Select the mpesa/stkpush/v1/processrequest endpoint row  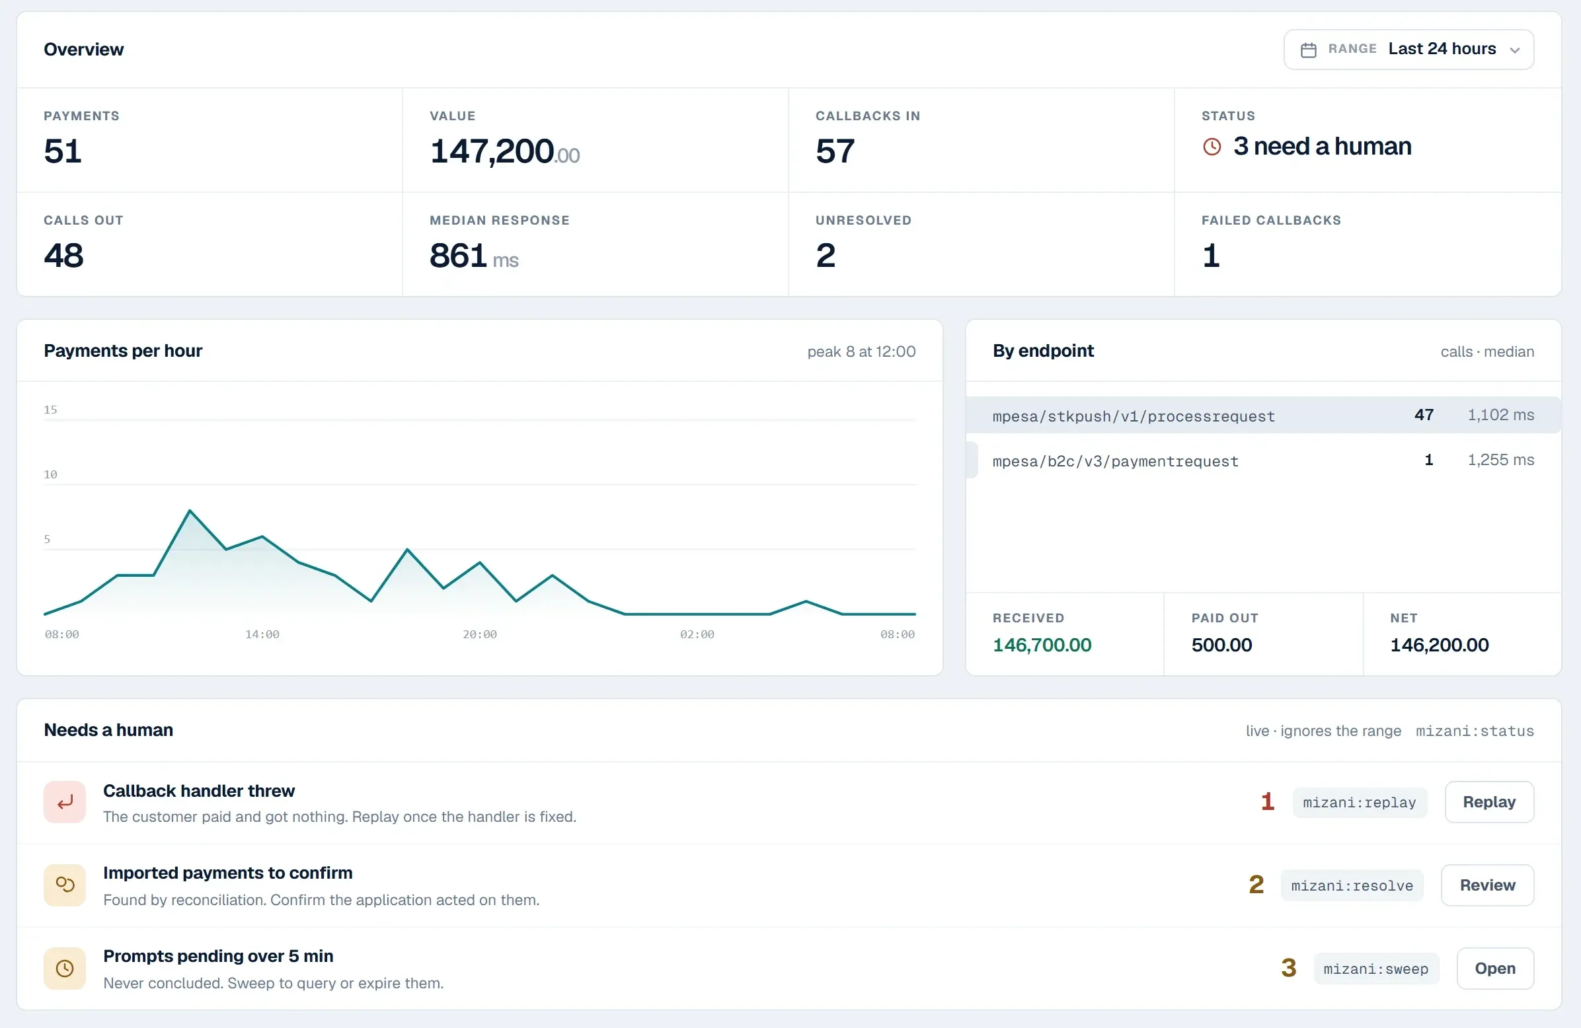[1264, 415]
